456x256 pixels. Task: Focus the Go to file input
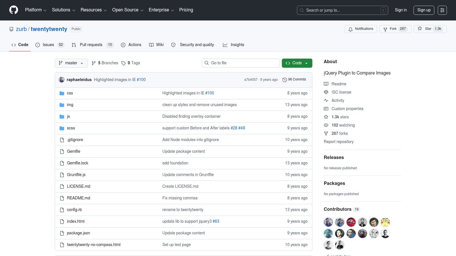(241, 63)
